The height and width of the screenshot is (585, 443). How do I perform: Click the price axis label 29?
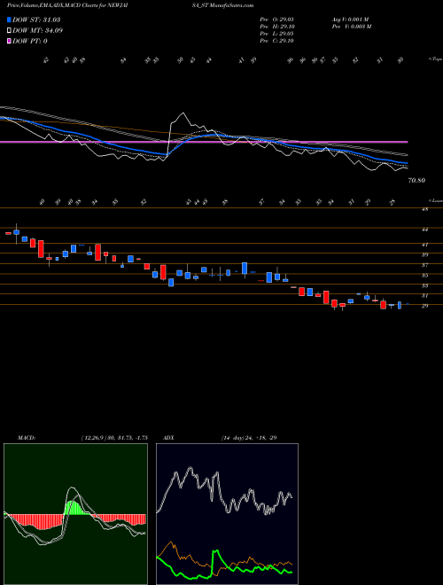point(424,306)
